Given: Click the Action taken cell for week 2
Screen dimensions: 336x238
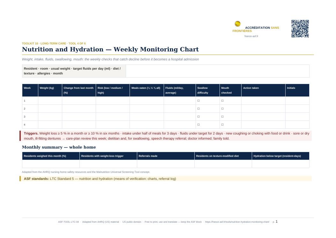Looking at the screenshot, I should click(x=263, y=109).
